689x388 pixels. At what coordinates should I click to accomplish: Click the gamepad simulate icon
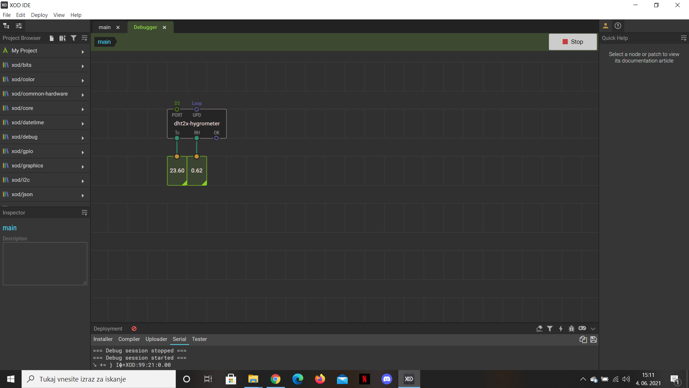582,328
